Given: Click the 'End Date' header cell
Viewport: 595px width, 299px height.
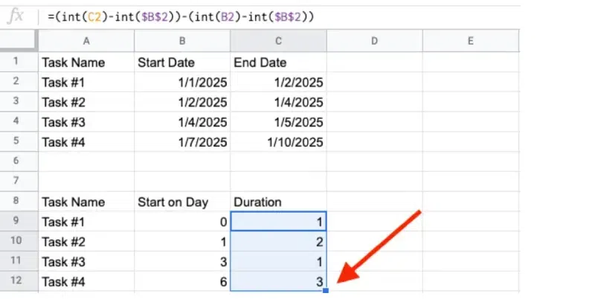Looking at the screenshot, I should pos(278,62).
